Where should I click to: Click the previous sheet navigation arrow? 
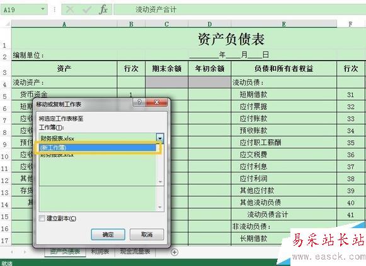pyautogui.click(x=12, y=252)
